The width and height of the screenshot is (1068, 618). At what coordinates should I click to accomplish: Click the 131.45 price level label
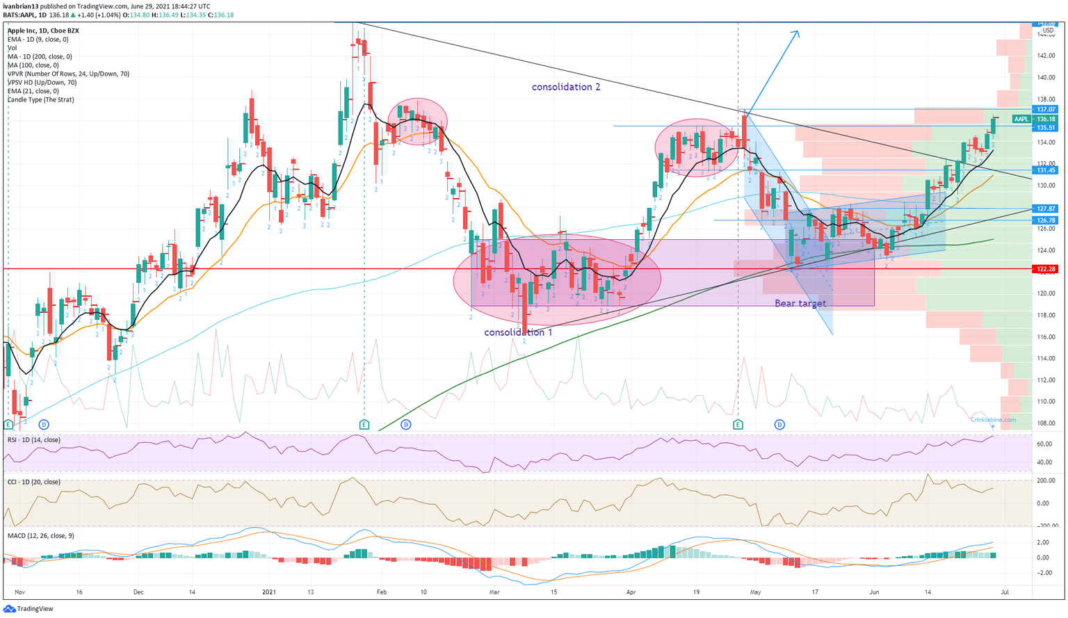tap(1046, 170)
